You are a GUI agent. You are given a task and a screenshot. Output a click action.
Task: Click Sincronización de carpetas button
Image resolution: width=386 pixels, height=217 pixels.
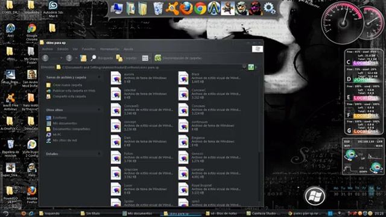coord(179,58)
